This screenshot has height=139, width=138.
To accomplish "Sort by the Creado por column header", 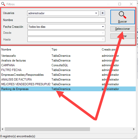I will [118, 49].
